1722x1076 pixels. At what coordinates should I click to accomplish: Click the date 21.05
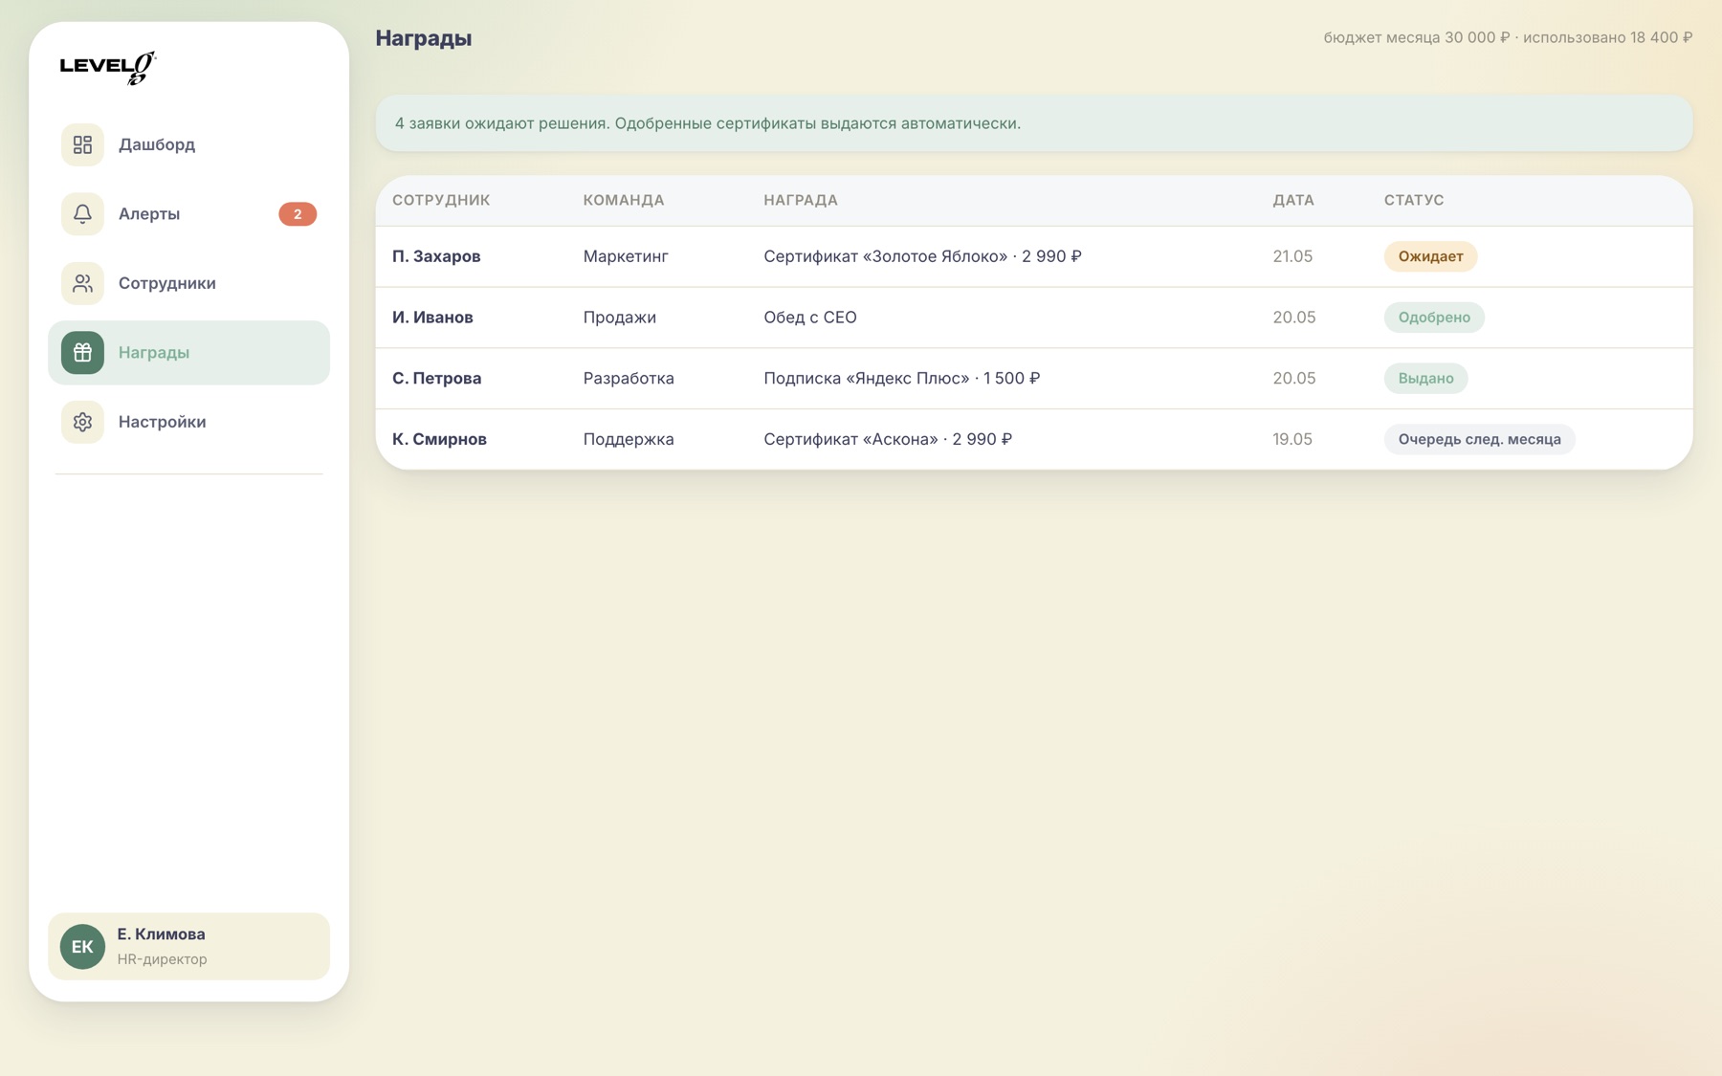(1292, 256)
